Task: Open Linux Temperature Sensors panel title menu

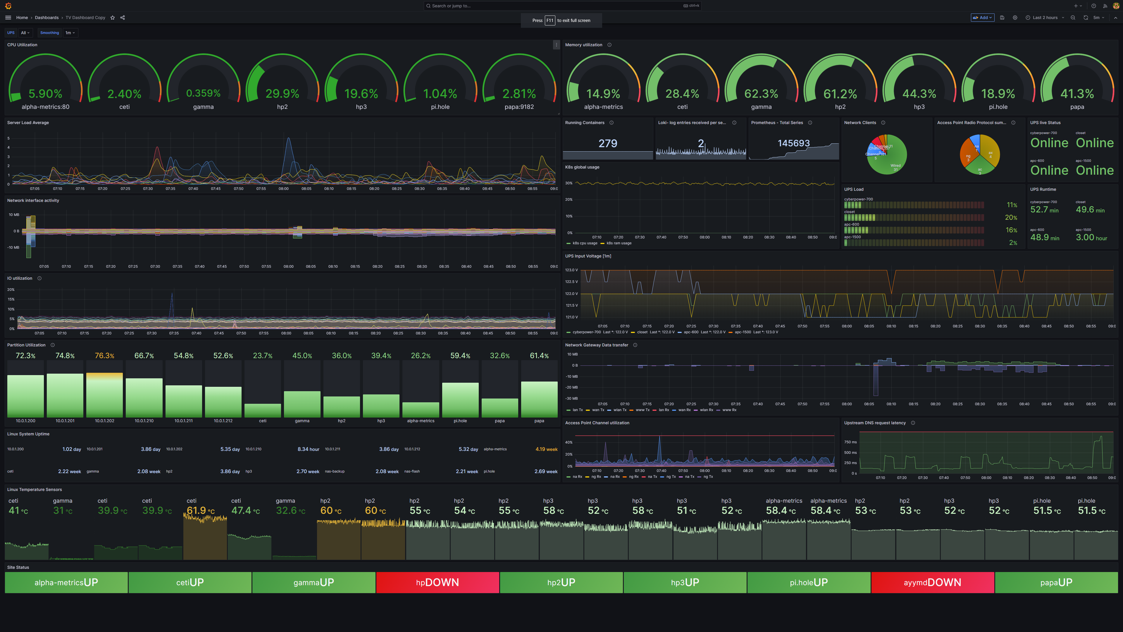Action: [35, 490]
